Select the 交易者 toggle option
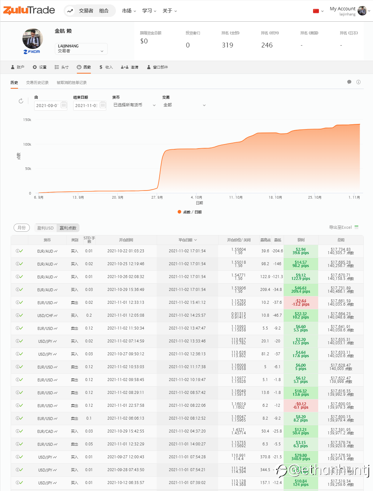Image resolution: width=373 pixels, height=491 pixels. 86,11
